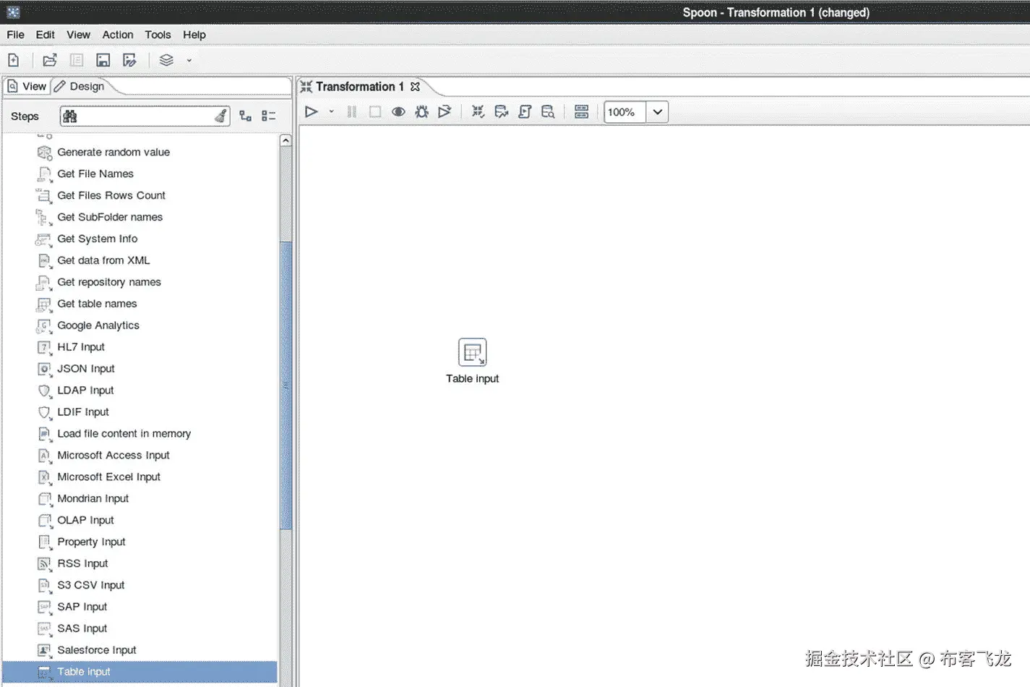Pause the running transformation

point(352,112)
